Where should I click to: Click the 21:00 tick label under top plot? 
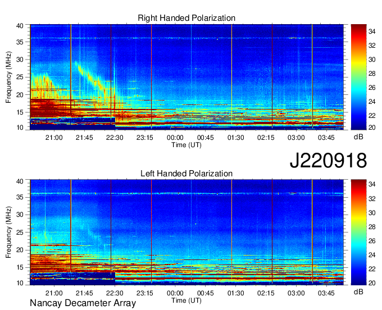click(x=54, y=138)
